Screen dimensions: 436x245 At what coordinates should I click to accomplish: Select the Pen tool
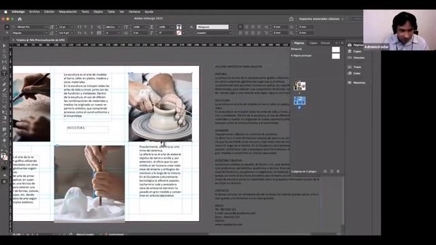tap(4, 84)
